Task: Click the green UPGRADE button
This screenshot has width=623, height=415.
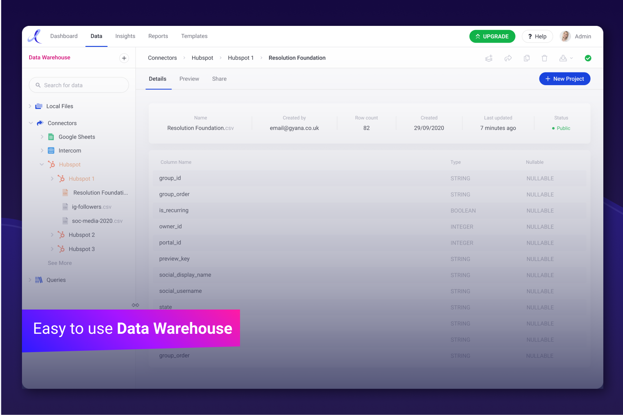Action: pos(492,36)
